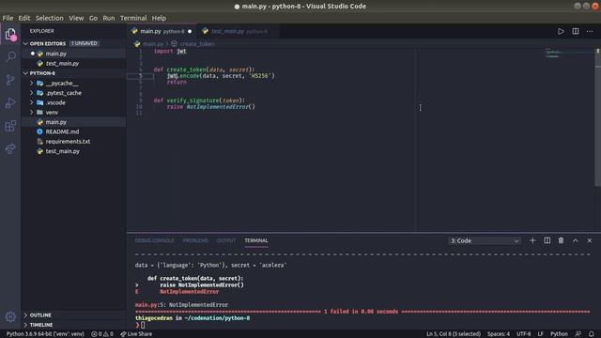
Task: Open the Live Share view icon
Action: pyautogui.click(x=10, y=148)
